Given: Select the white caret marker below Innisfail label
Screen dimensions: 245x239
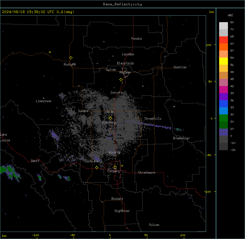Looking at the screenshot, I should pyautogui.click(x=114, y=99).
